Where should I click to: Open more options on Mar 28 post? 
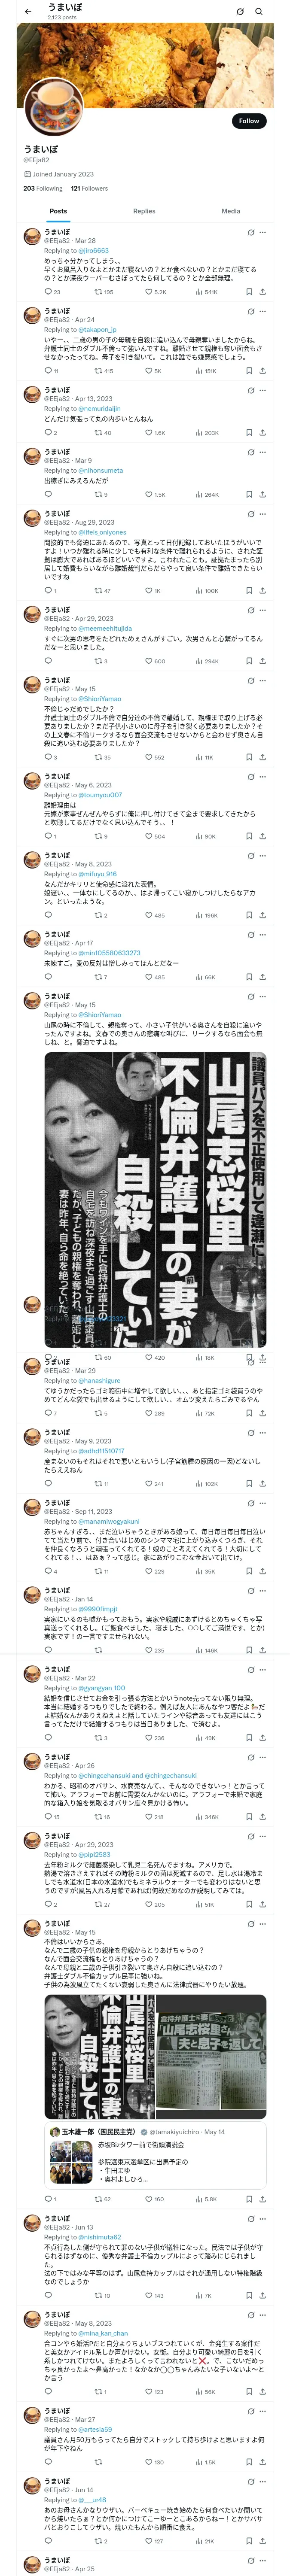(x=262, y=231)
